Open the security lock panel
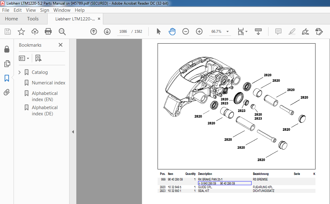The width and height of the screenshot is (330, 204). (x=7, y=49)
